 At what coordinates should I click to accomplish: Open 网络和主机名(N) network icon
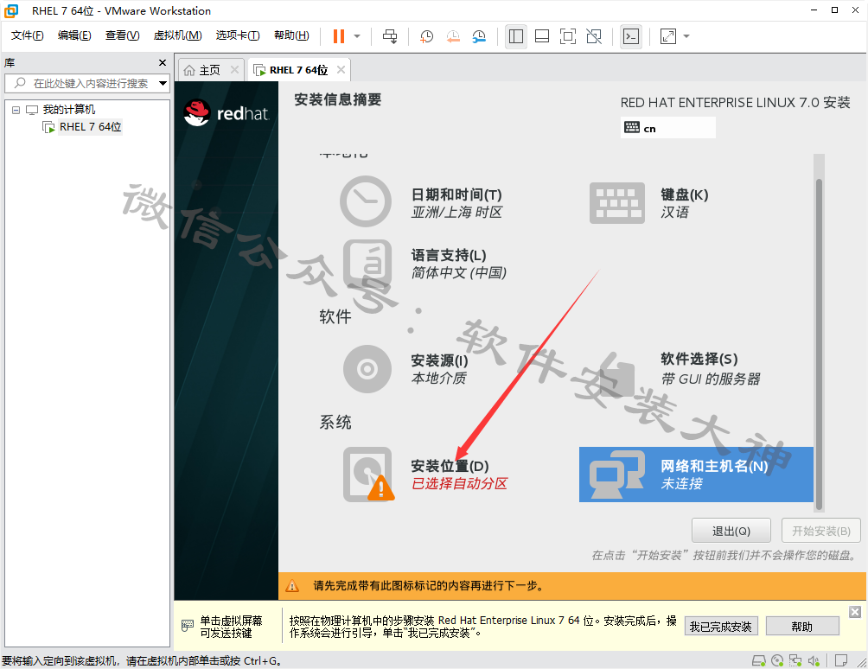[x=616, y=475]
